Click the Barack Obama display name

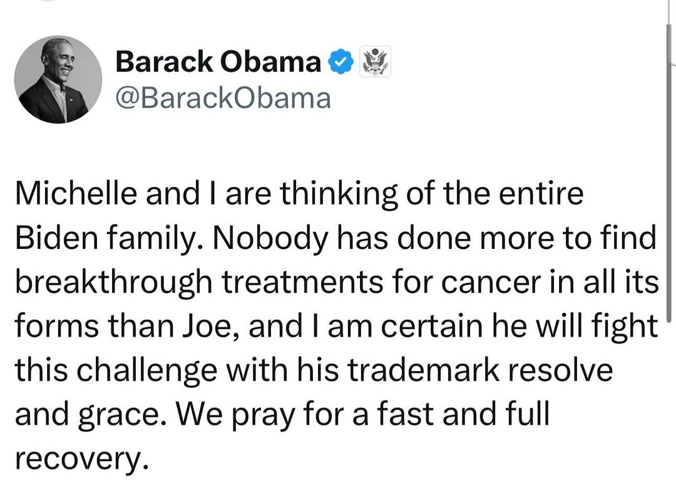(218, 61)
